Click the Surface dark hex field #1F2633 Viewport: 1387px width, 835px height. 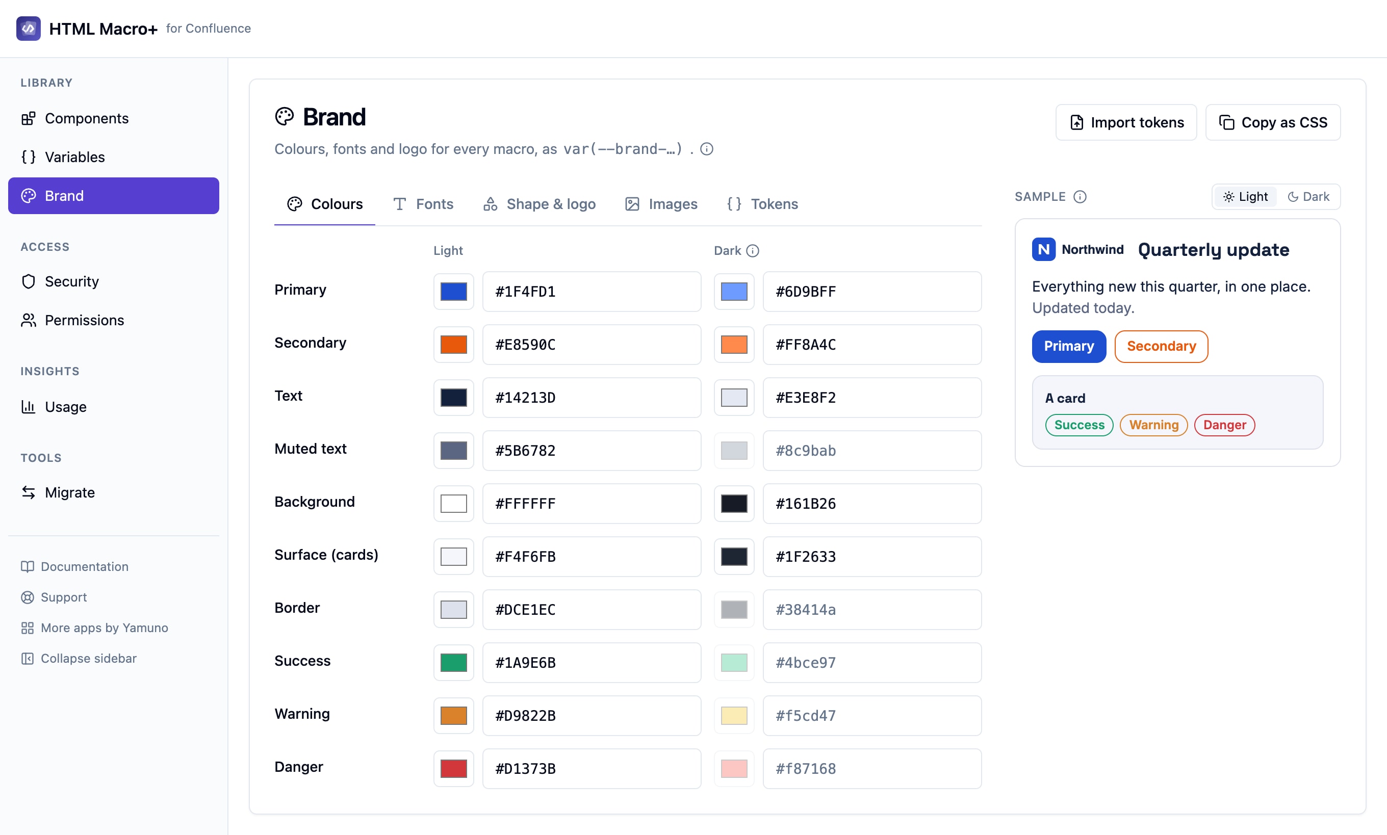pyautogui.click(x=872, y=557)
